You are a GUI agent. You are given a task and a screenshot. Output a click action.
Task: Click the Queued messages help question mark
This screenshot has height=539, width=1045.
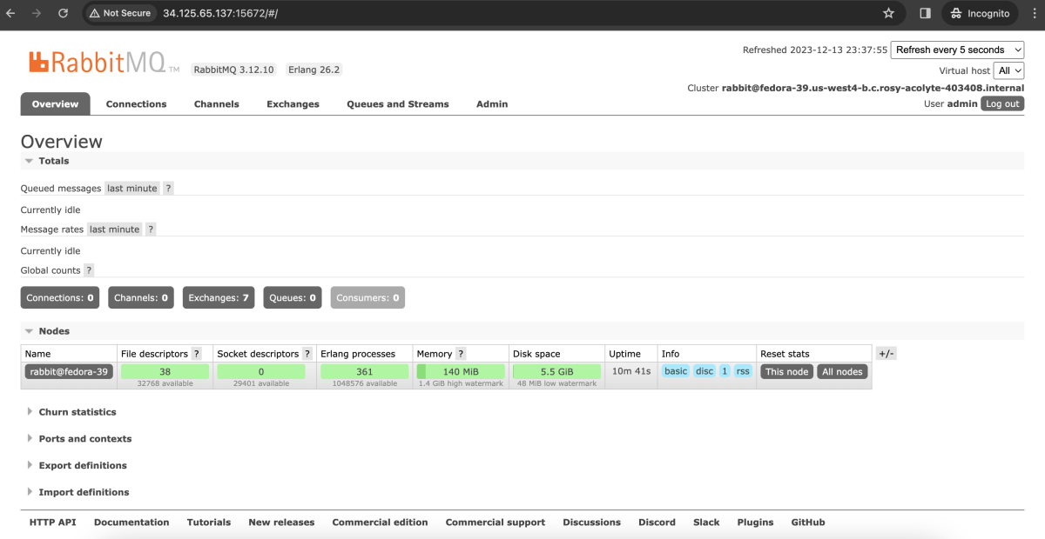coord(169,188)
